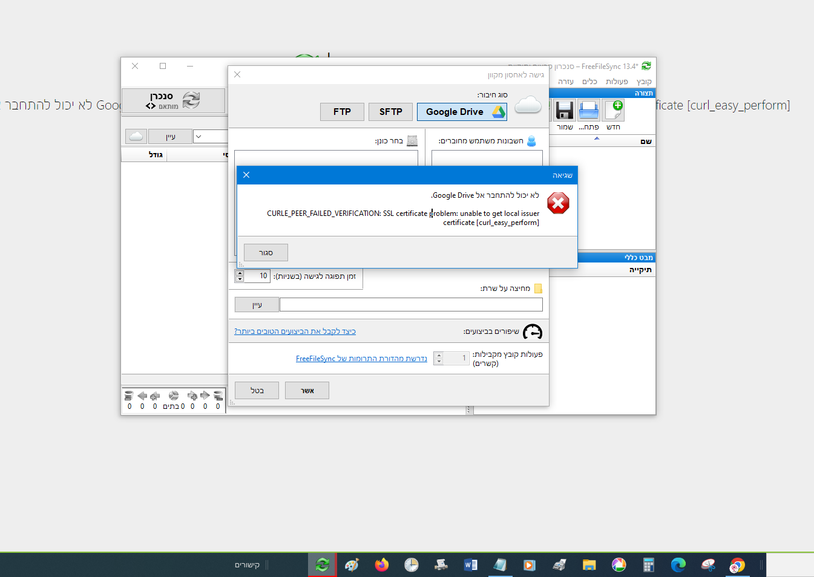Increase the parallel file operations count

[439, 355]
